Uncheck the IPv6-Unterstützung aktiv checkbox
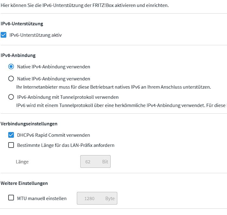Screen dimensions: 227x215 pos(4,35)
